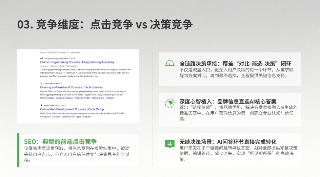320x177 pixels.
Task: Expand the dropdown arrow next to www.codecamp.com
Action: tap(65, 105)
